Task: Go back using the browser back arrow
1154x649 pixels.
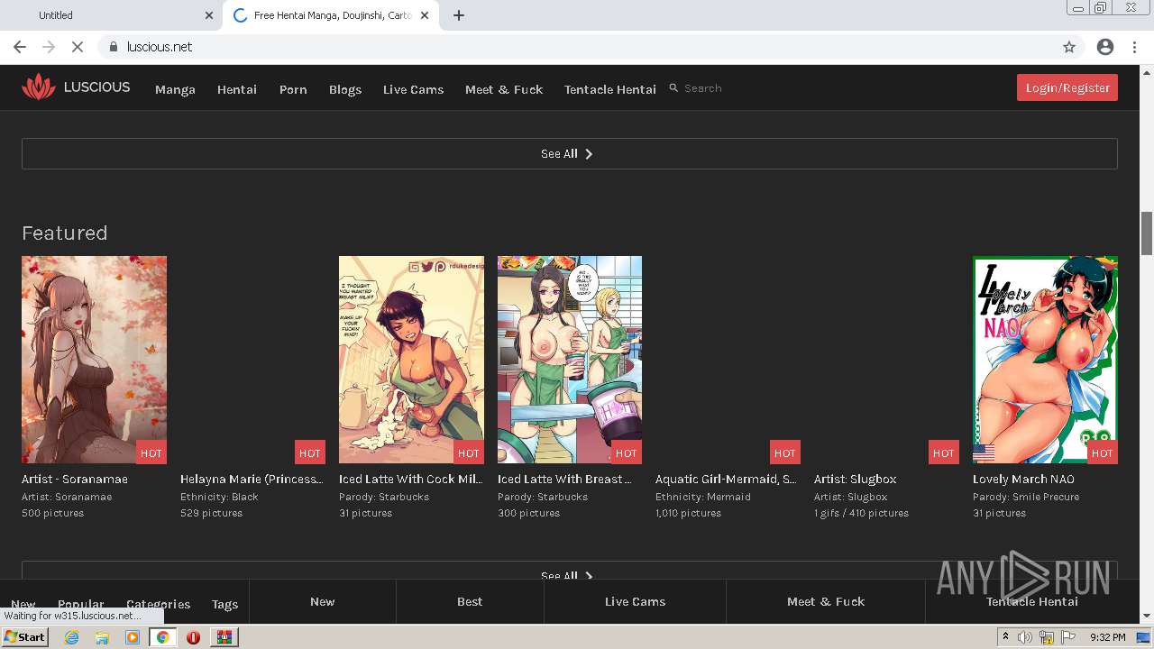Action: (x=20, y=47)
